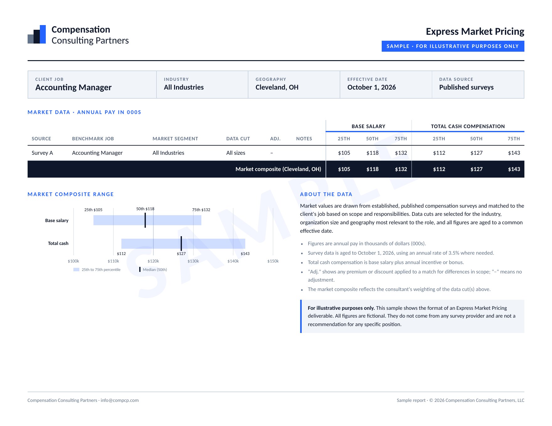Click Survey A total cash 75th value '$143'
Screen dimensions: 552x426
[514, 153]
